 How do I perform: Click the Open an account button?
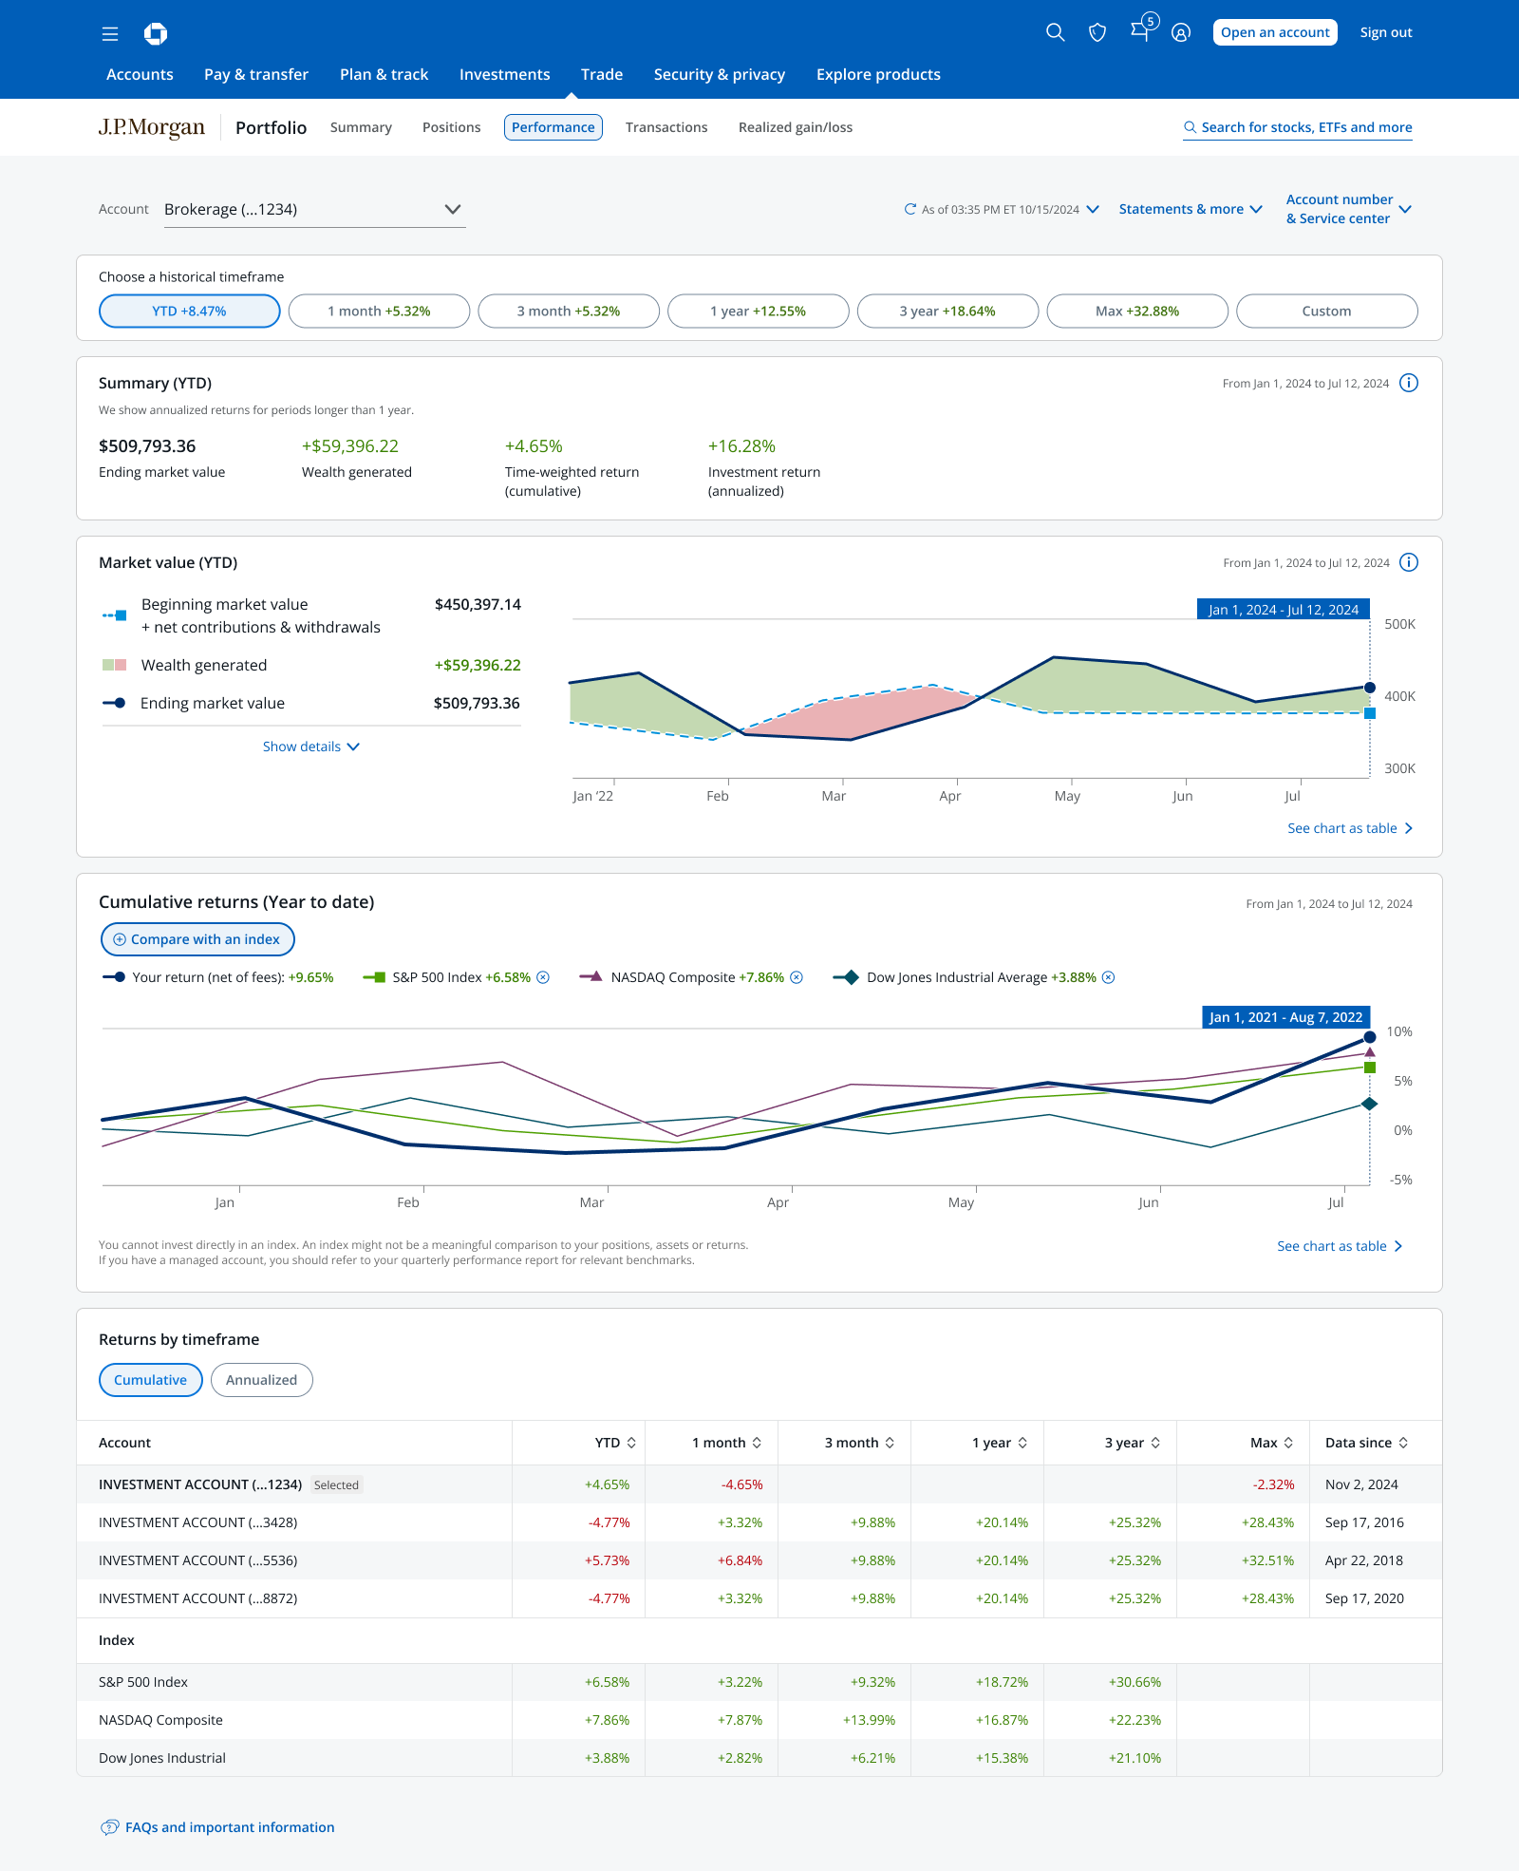[x=1275, y=32]
